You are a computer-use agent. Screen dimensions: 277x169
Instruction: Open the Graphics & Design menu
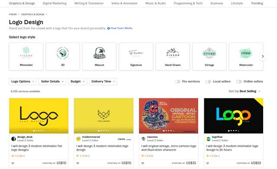(x=22, y=3)
